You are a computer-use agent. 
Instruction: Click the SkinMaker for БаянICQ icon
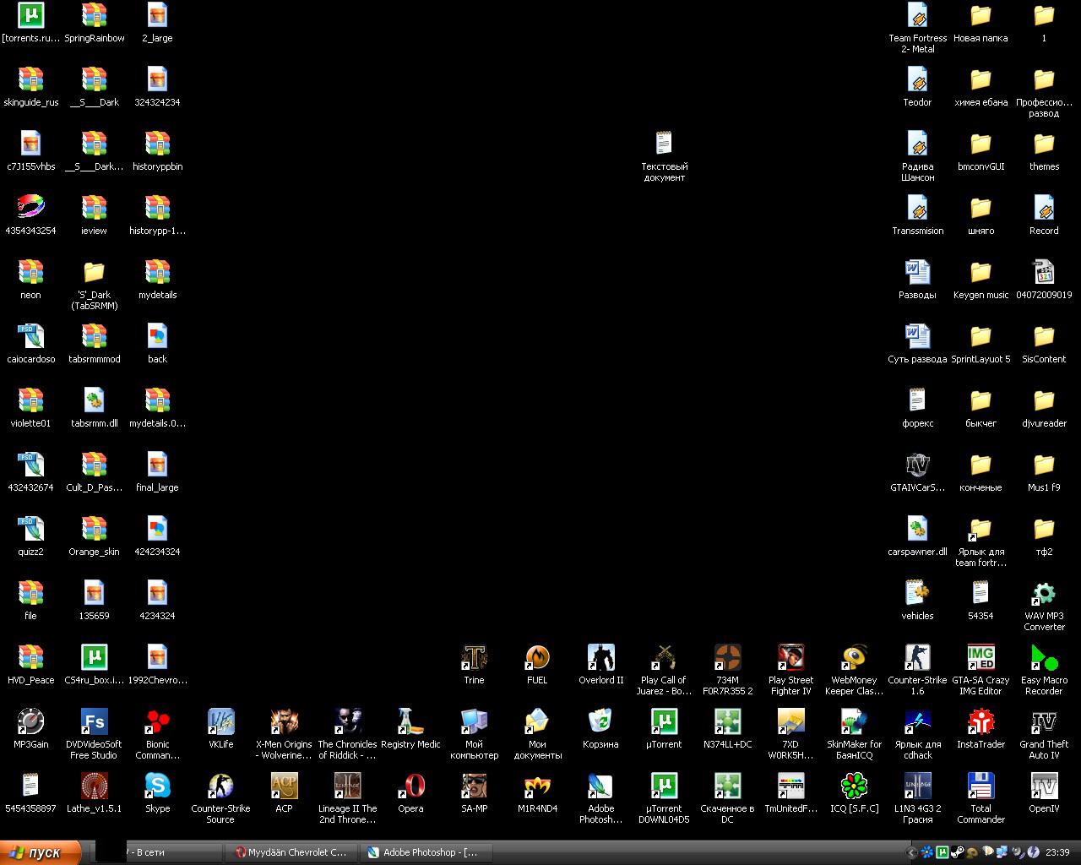pos(854,721)
